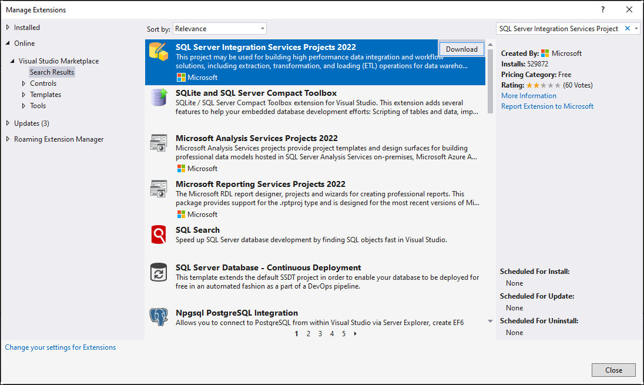Click the Microsoft logo under Analysis Services entry
This screenshot has width=644, height=385.
[x=181, y=169]
